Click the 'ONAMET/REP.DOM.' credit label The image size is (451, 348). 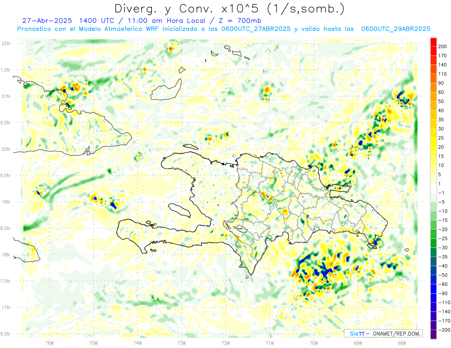tap(396, 333)
